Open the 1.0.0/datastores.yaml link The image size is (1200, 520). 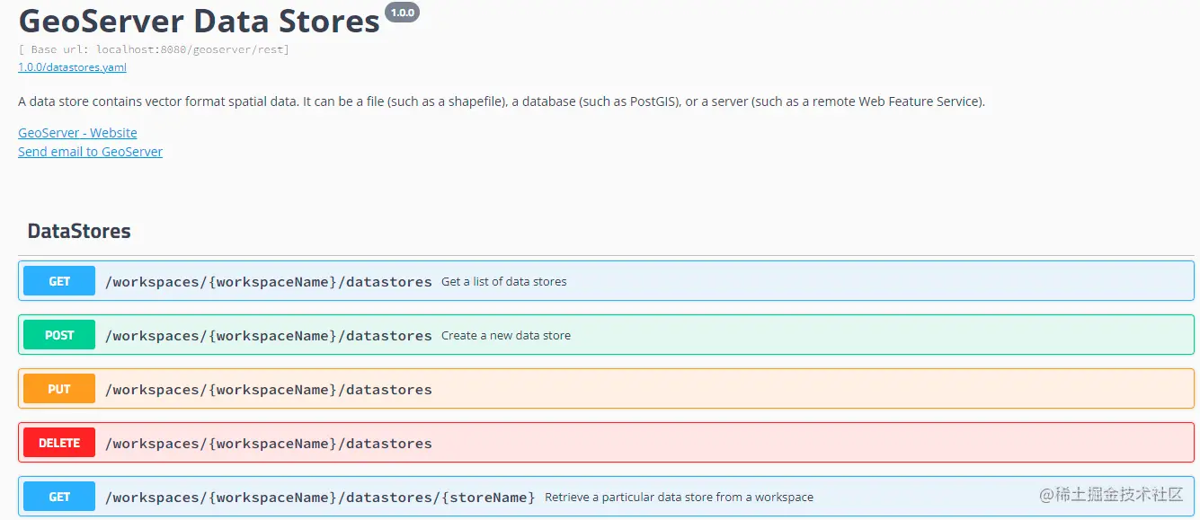72,67
